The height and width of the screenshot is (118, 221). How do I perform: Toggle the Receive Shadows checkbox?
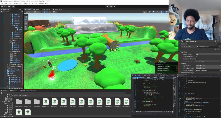coord(197,57)
